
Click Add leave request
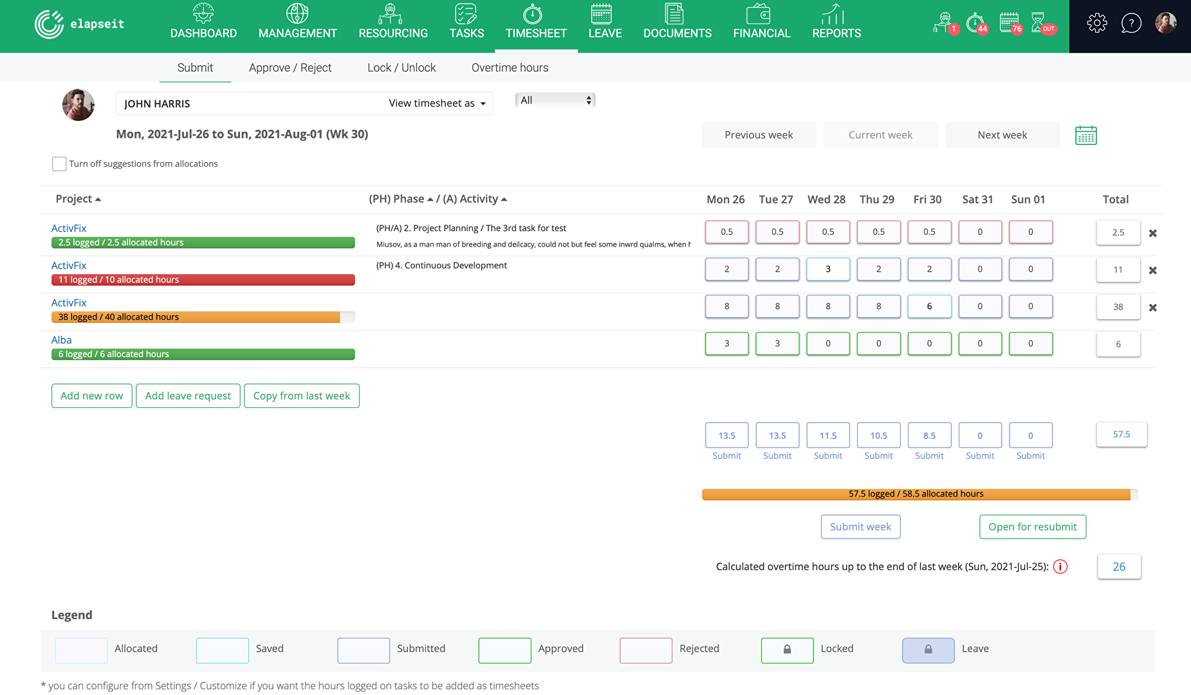coord(188,396)
